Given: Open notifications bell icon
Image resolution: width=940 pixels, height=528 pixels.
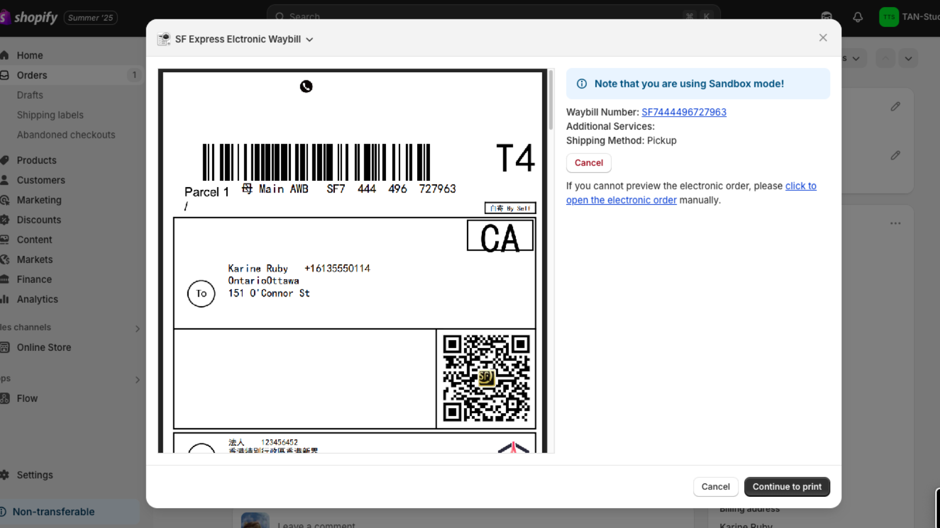Looking at the screenshot, I should (858, 17).
